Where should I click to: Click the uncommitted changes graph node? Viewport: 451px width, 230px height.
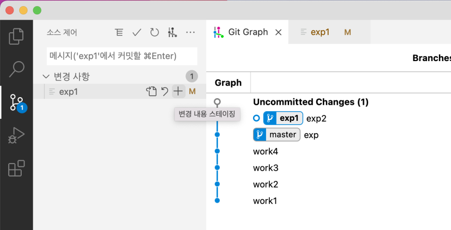(x=217, y=102)
